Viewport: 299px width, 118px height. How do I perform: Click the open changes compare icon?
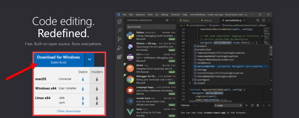pos(258,20)
